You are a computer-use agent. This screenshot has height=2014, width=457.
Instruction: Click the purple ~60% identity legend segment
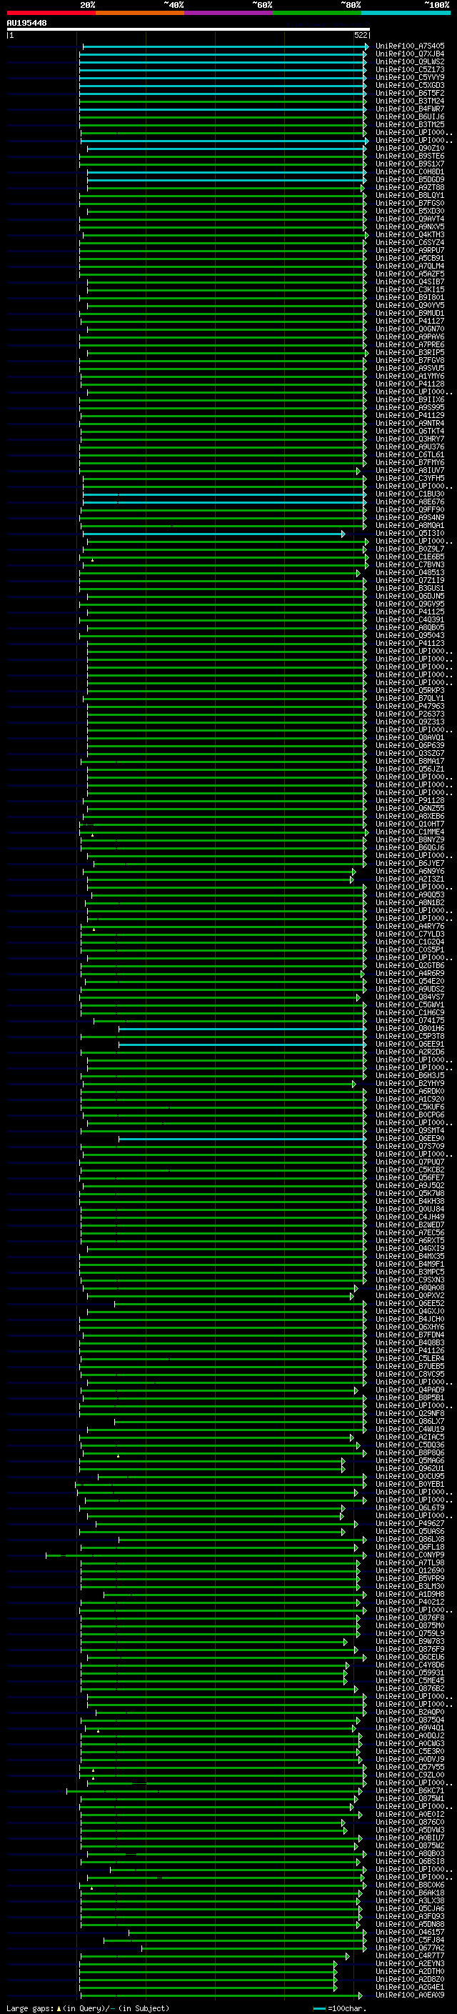pos(228,13)
